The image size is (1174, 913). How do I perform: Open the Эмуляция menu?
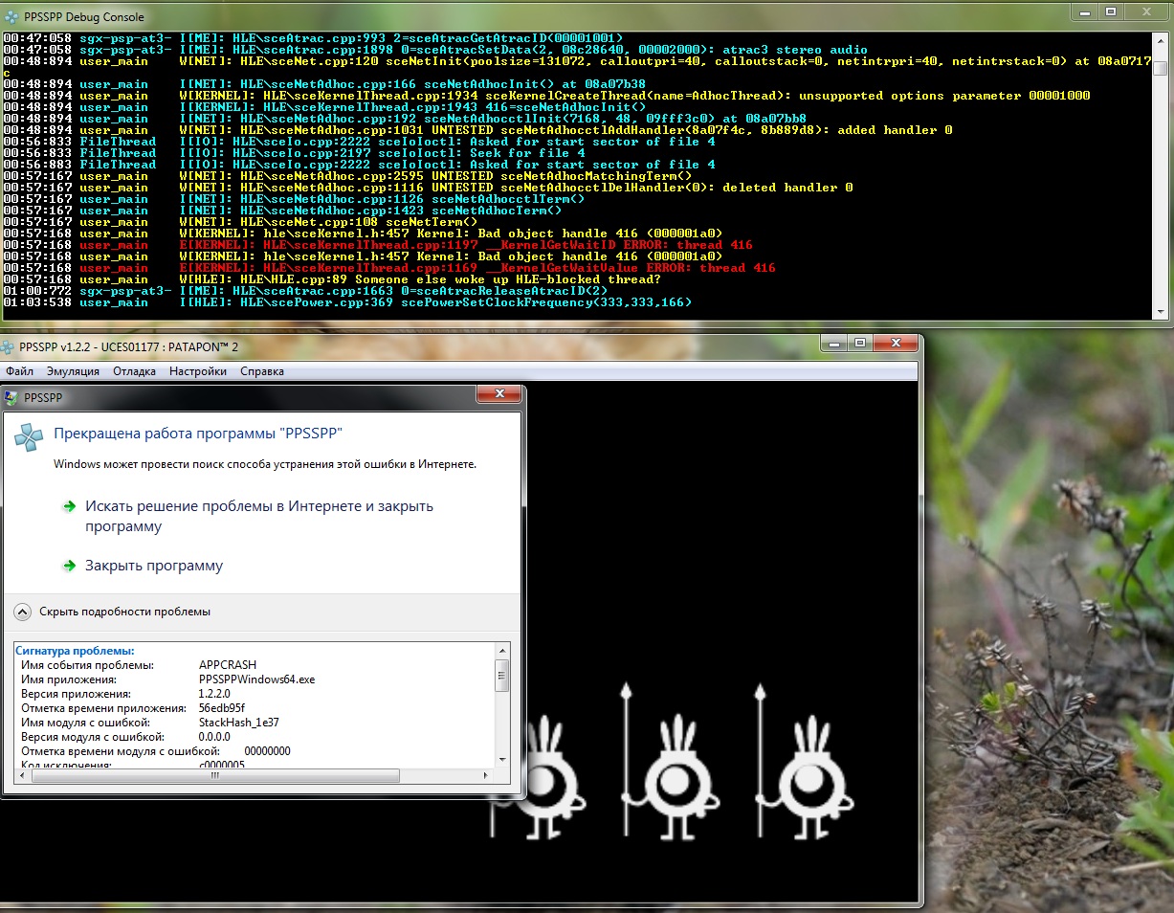73,371
